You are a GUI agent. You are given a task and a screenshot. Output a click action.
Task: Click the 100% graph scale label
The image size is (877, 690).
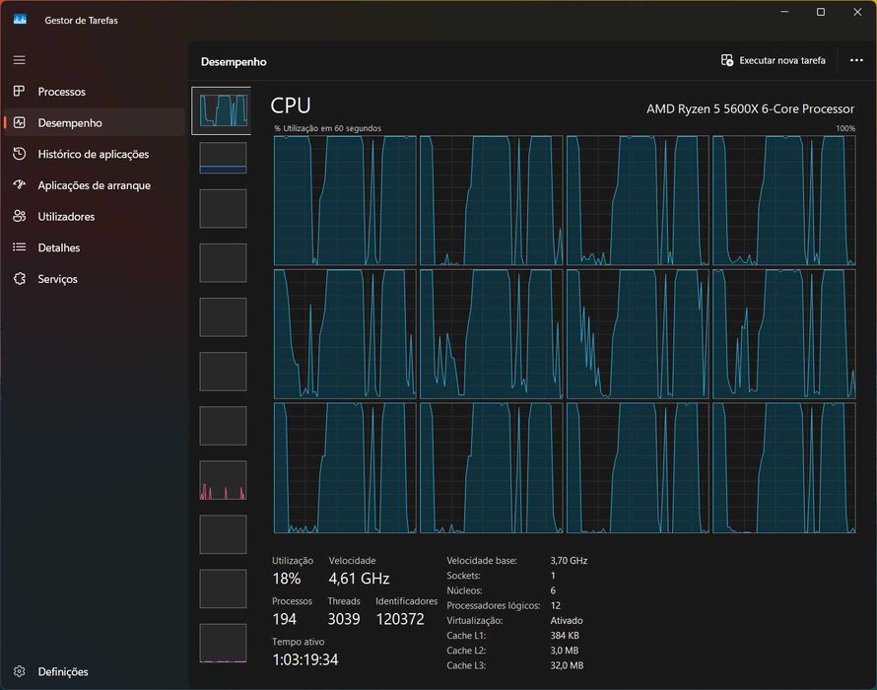(x=845, y=128)
